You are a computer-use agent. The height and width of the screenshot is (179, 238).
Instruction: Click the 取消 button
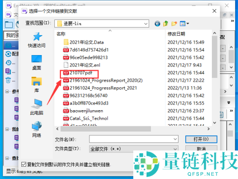201,149
